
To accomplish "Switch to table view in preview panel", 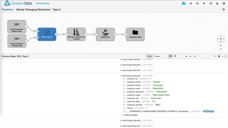I will point(175,56).
